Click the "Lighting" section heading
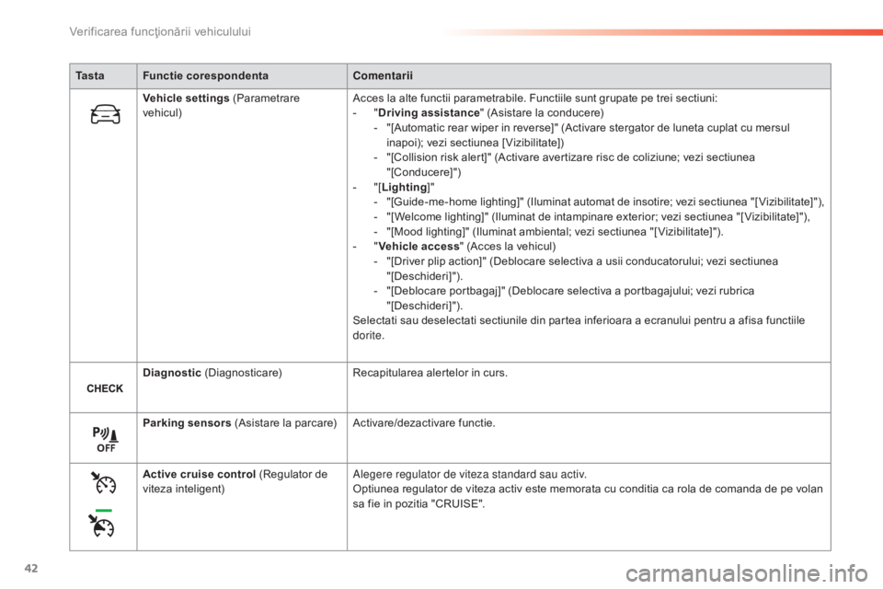The width and height of the screenshot is (883, 589). point(404,187)
